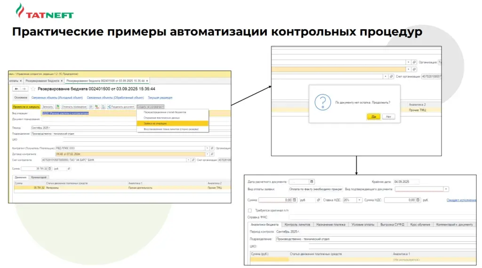The image size is (482, 268).
Task: Click the open icon next to руб in the bottom form
Action: point(319,200)
